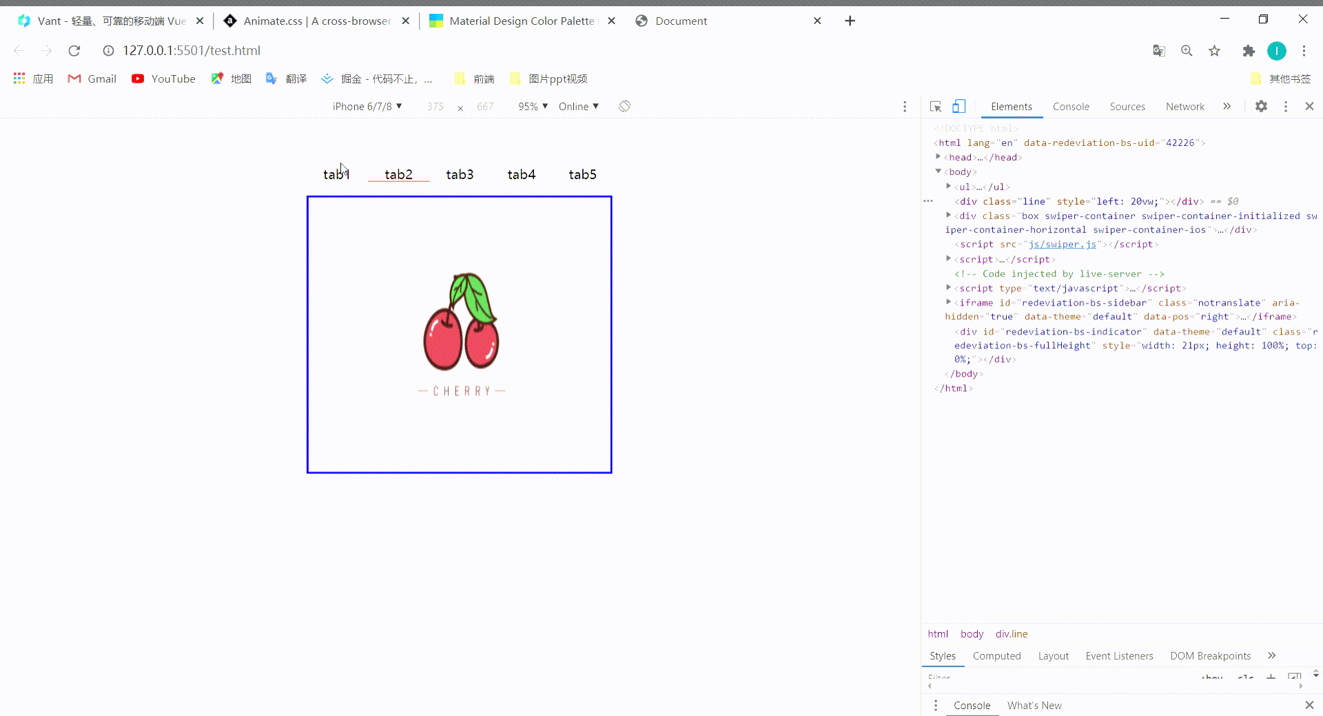The width and height of the screenshot is (1323, 716).
Task: Select the body breadcrumb
Action: 972,634
